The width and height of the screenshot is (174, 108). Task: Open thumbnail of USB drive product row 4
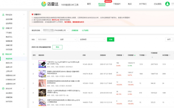pyautogui.click(x=42, y=93)
